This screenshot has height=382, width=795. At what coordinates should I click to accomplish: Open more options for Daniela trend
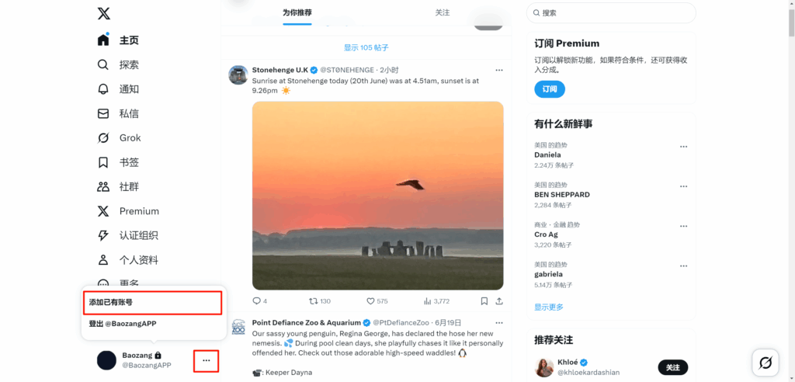(683, 147)
